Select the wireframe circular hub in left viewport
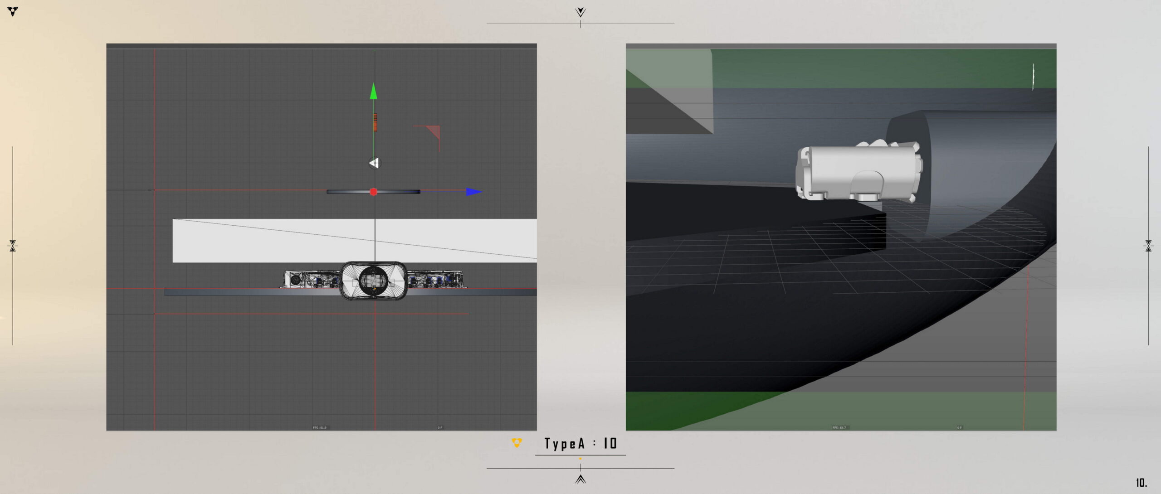The image size is (1161, 494). [x=373, y=281]
